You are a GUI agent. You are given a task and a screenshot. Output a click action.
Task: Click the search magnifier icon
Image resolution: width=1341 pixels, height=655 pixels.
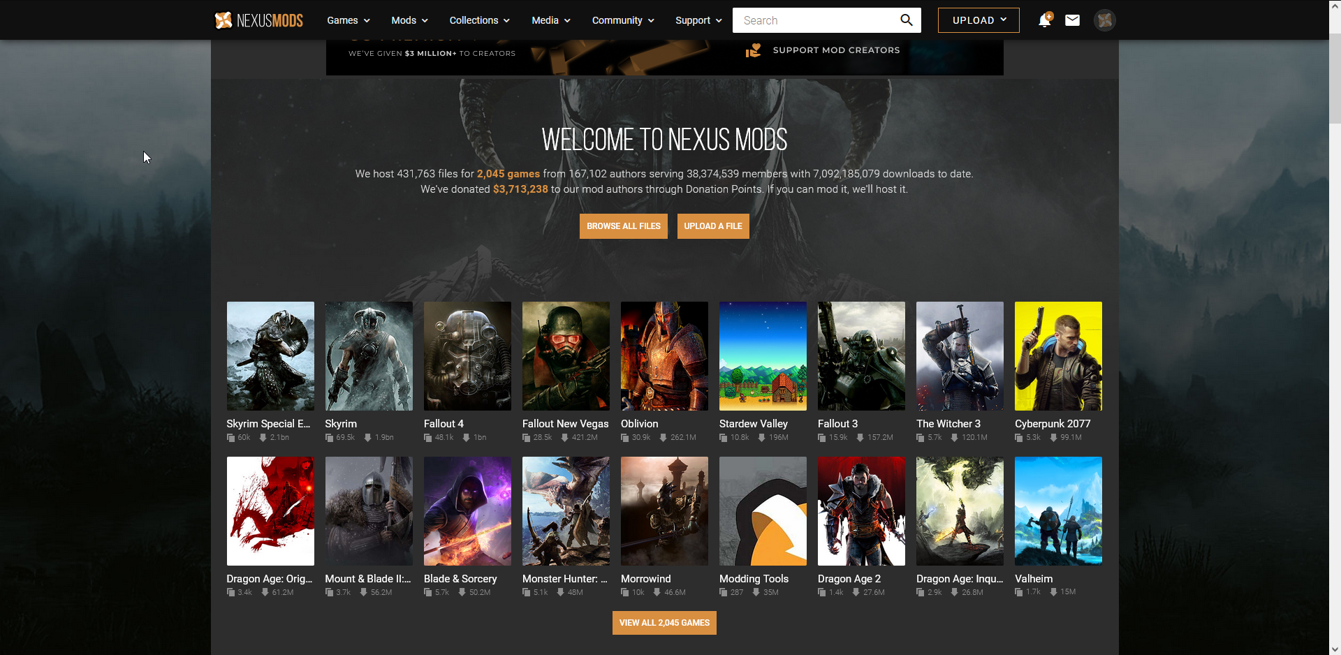point(907,20)
